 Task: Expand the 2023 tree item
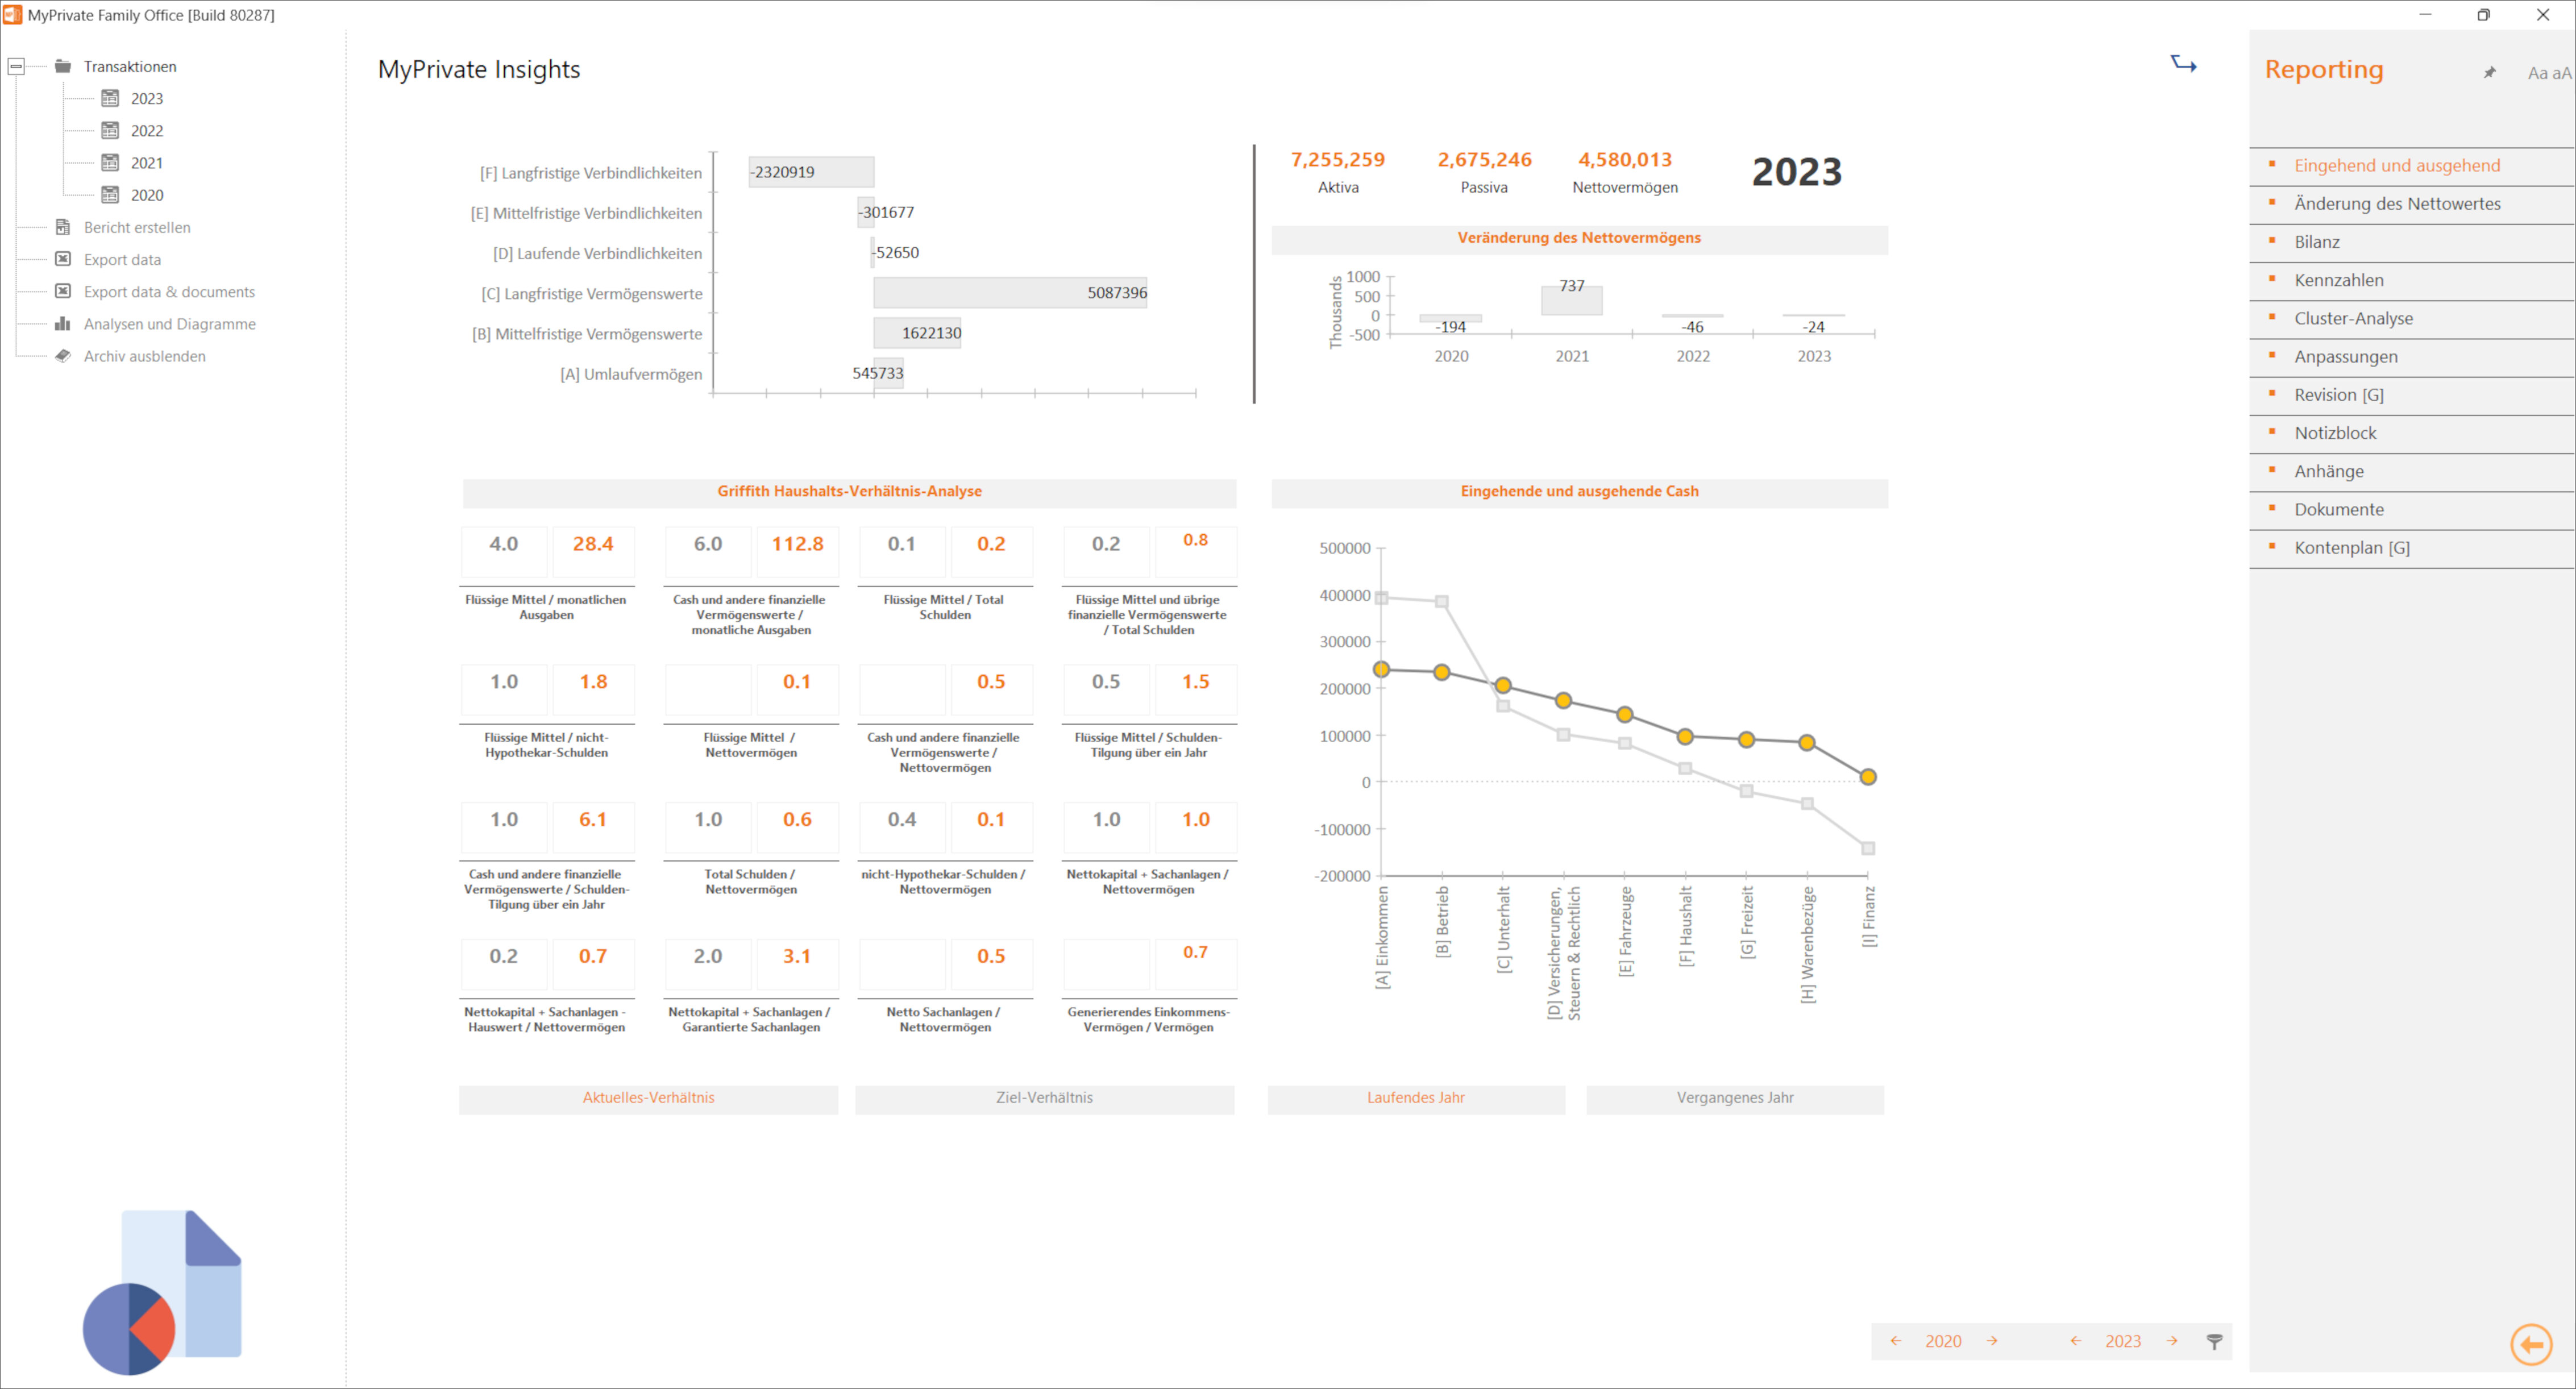coord(147,98)
